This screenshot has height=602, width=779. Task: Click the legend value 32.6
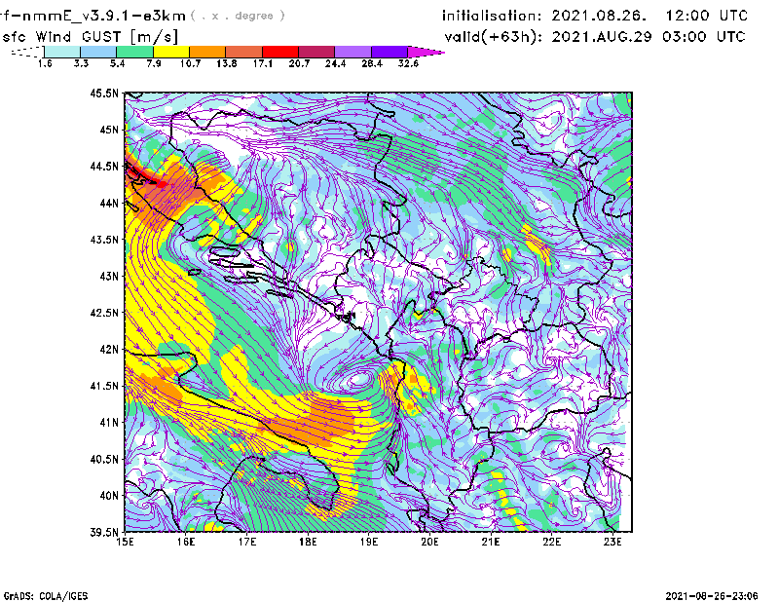[408, 63]
